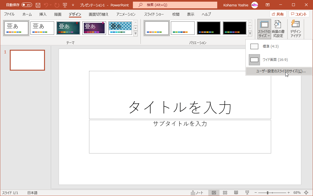Viewport: 313px width, 196px height.
Task: Open ユーザー設定のスライドのサイズ dialog
Action: coord(279,71)
